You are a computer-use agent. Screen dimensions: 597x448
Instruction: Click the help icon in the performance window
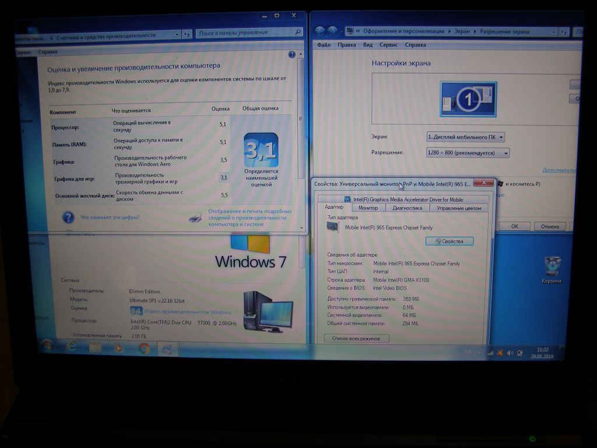click(292, 54)
